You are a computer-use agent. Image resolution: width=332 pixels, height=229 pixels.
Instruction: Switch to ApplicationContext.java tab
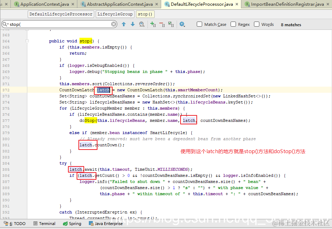click(45, 4)
